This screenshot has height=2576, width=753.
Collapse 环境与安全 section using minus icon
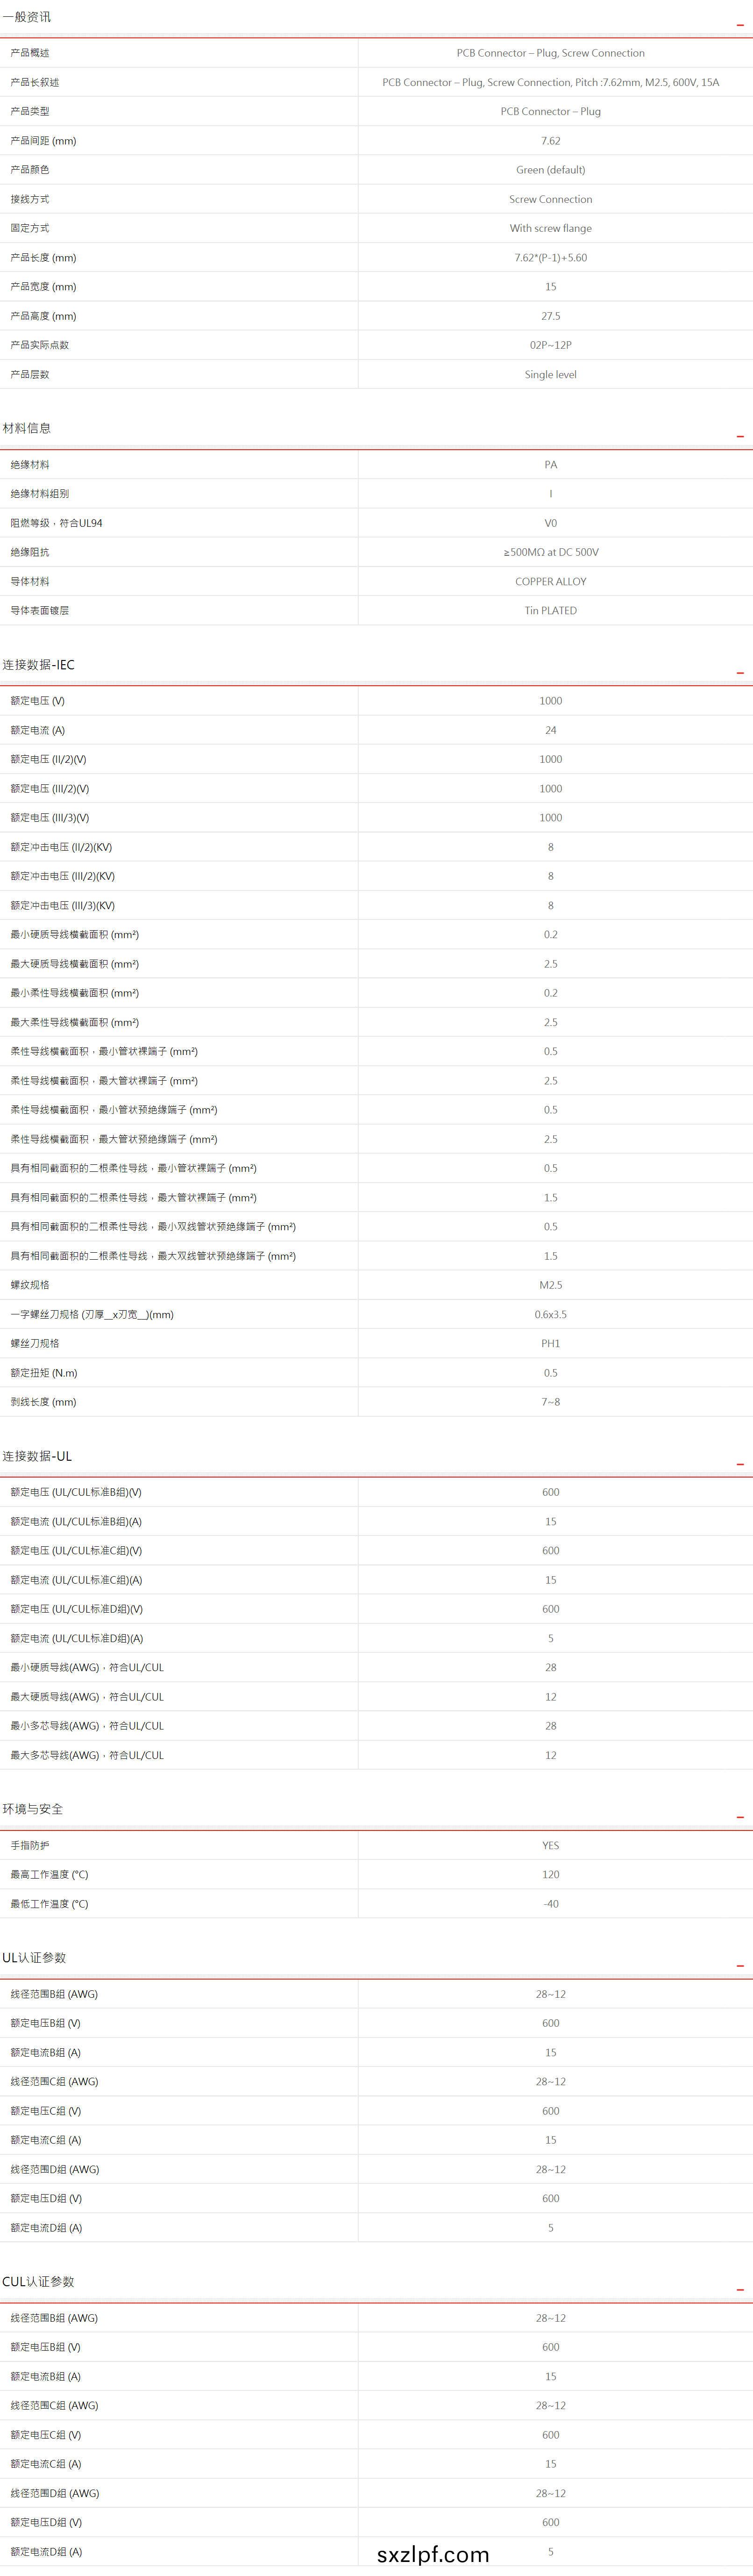pos(740,1817)
